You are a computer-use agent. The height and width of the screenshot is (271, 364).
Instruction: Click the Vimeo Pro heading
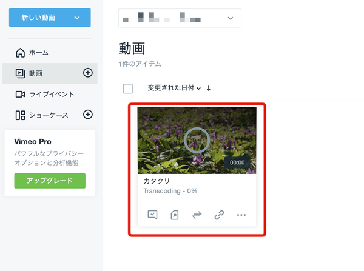33,142
